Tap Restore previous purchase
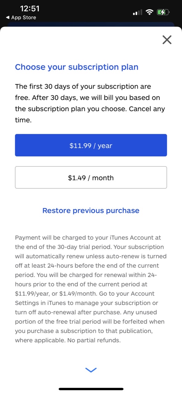Screen dimensions: 182x394 (x=91, y=210)
